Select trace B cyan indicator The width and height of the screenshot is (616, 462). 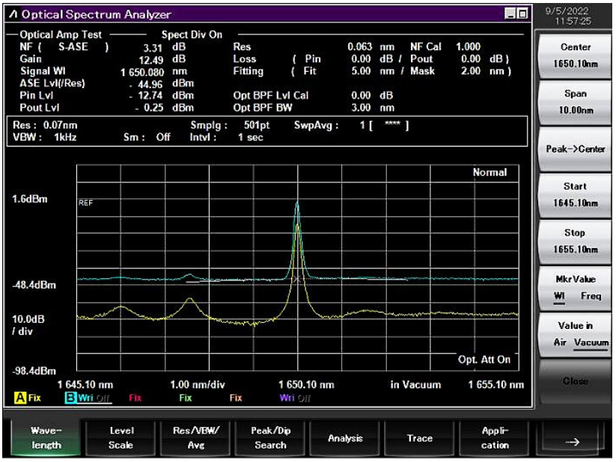point(70,398)
